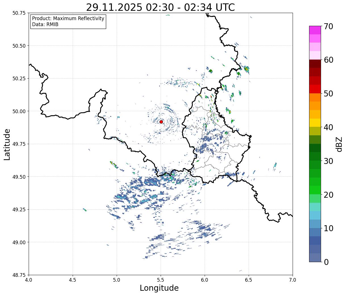Viewport: 346px width, 295px height.
Task: Select the "Product: Maximum Reflectivity" text
Action: (68, 18)
